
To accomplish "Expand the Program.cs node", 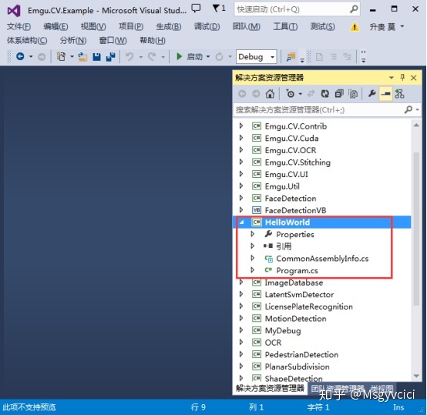I will [x=253, y=270].
